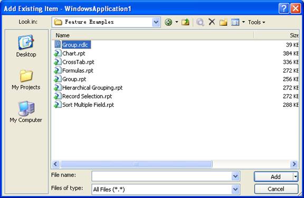Open the Tools menu
The height and width of the screenshot is (198, 304).
(256, 23)
